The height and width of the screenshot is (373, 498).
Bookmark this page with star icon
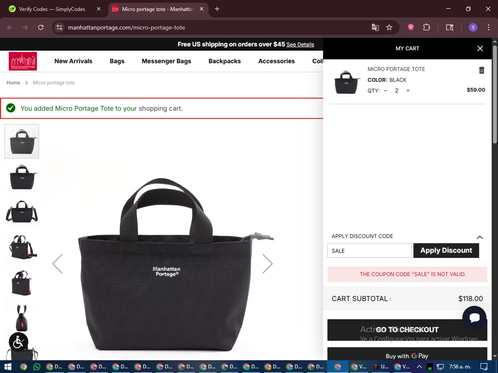389,28
